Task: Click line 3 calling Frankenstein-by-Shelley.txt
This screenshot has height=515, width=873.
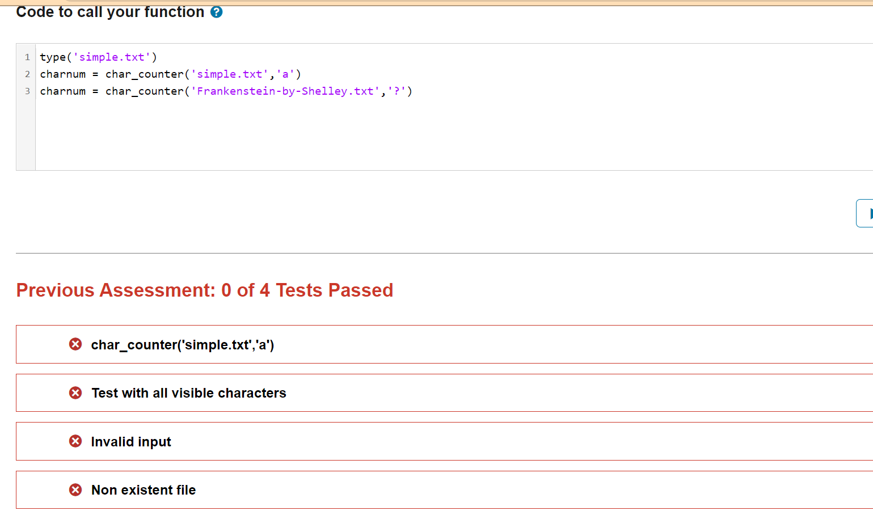Action: coord(225,91)
